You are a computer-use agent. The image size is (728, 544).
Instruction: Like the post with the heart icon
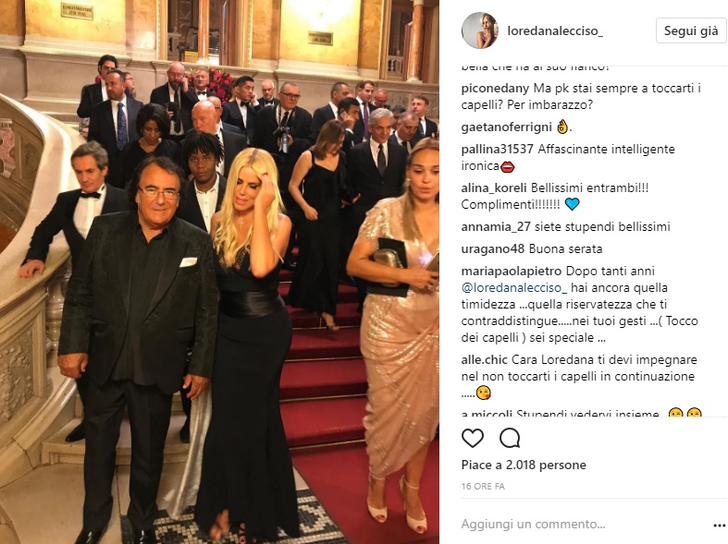tap(472, 438)
